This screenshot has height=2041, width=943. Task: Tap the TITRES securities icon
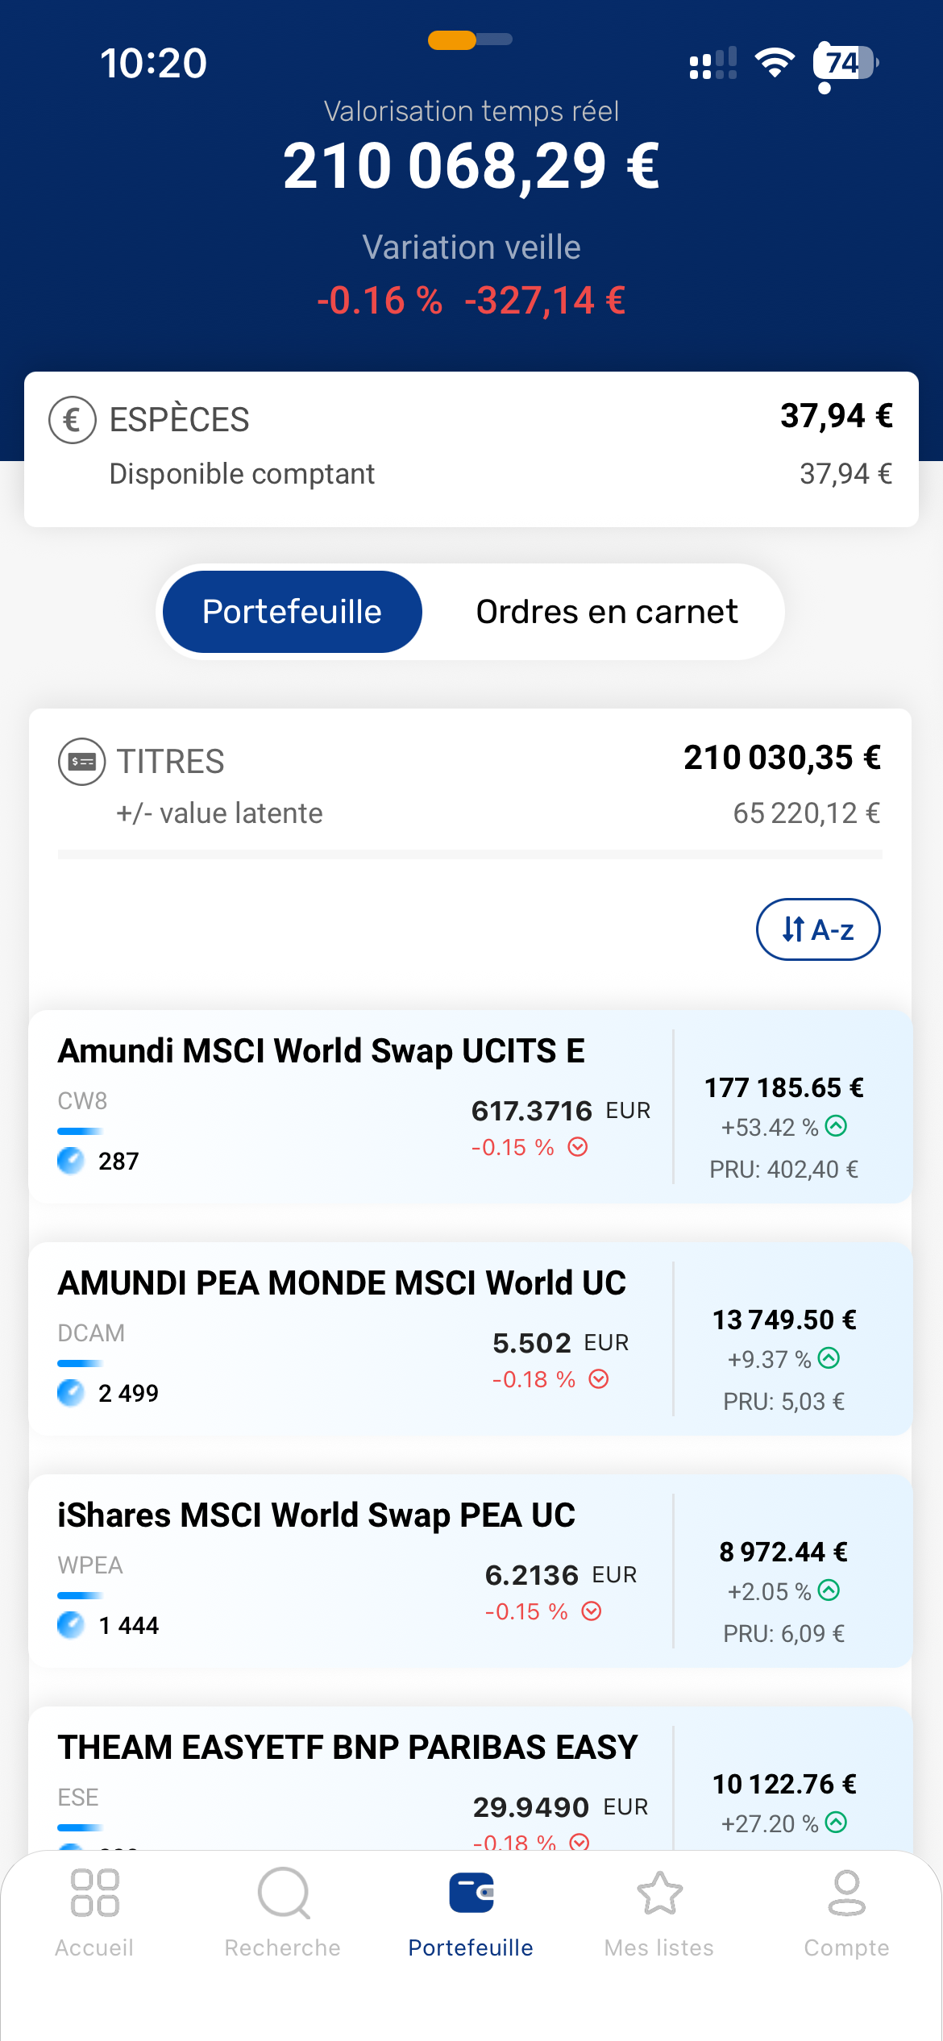click(x=81, y=762)
